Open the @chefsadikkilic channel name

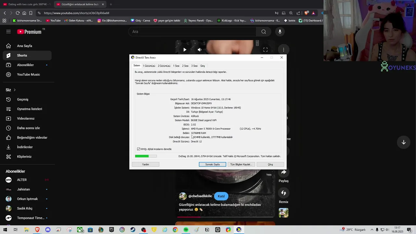click(x=200, y=196)
